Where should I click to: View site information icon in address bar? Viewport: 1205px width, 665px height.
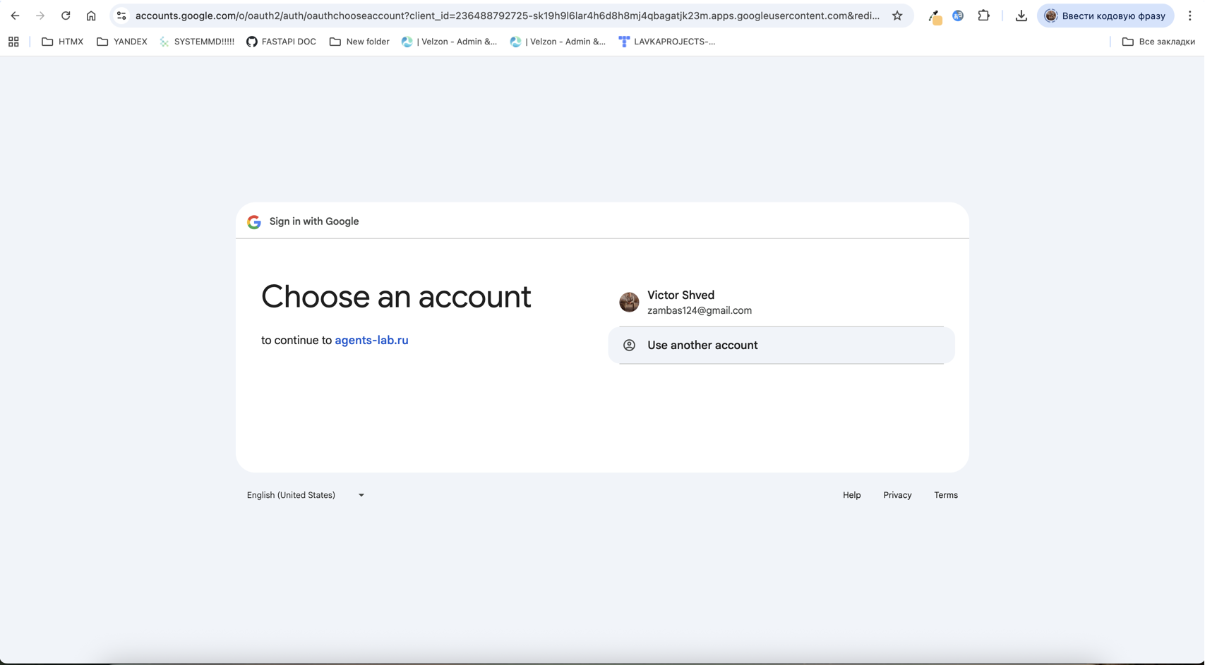[121, 16]
